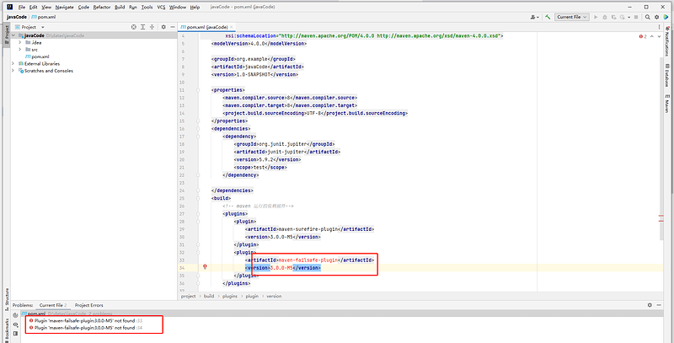
Task: Click the eye view options icon in Problems
Action: (x=15, y=324)
